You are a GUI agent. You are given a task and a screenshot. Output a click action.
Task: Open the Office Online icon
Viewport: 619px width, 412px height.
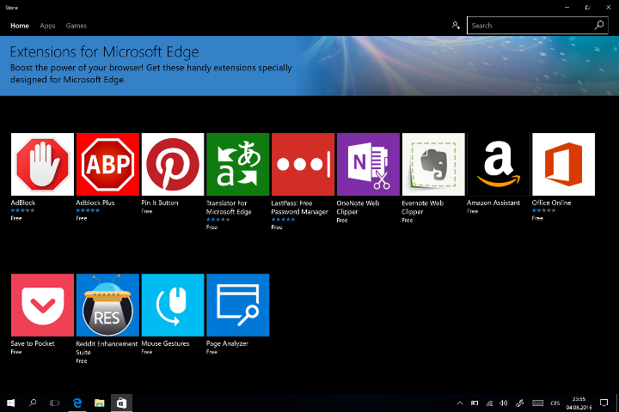(563, 164)
